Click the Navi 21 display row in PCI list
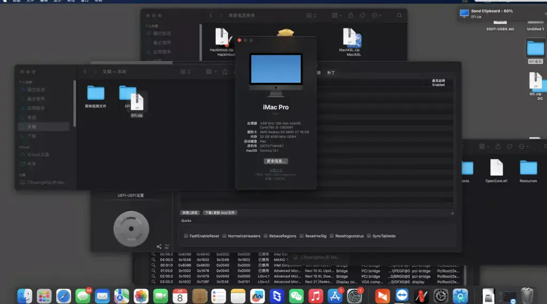The height and width of the screenshot is (304, 547). tap(307, 282)
